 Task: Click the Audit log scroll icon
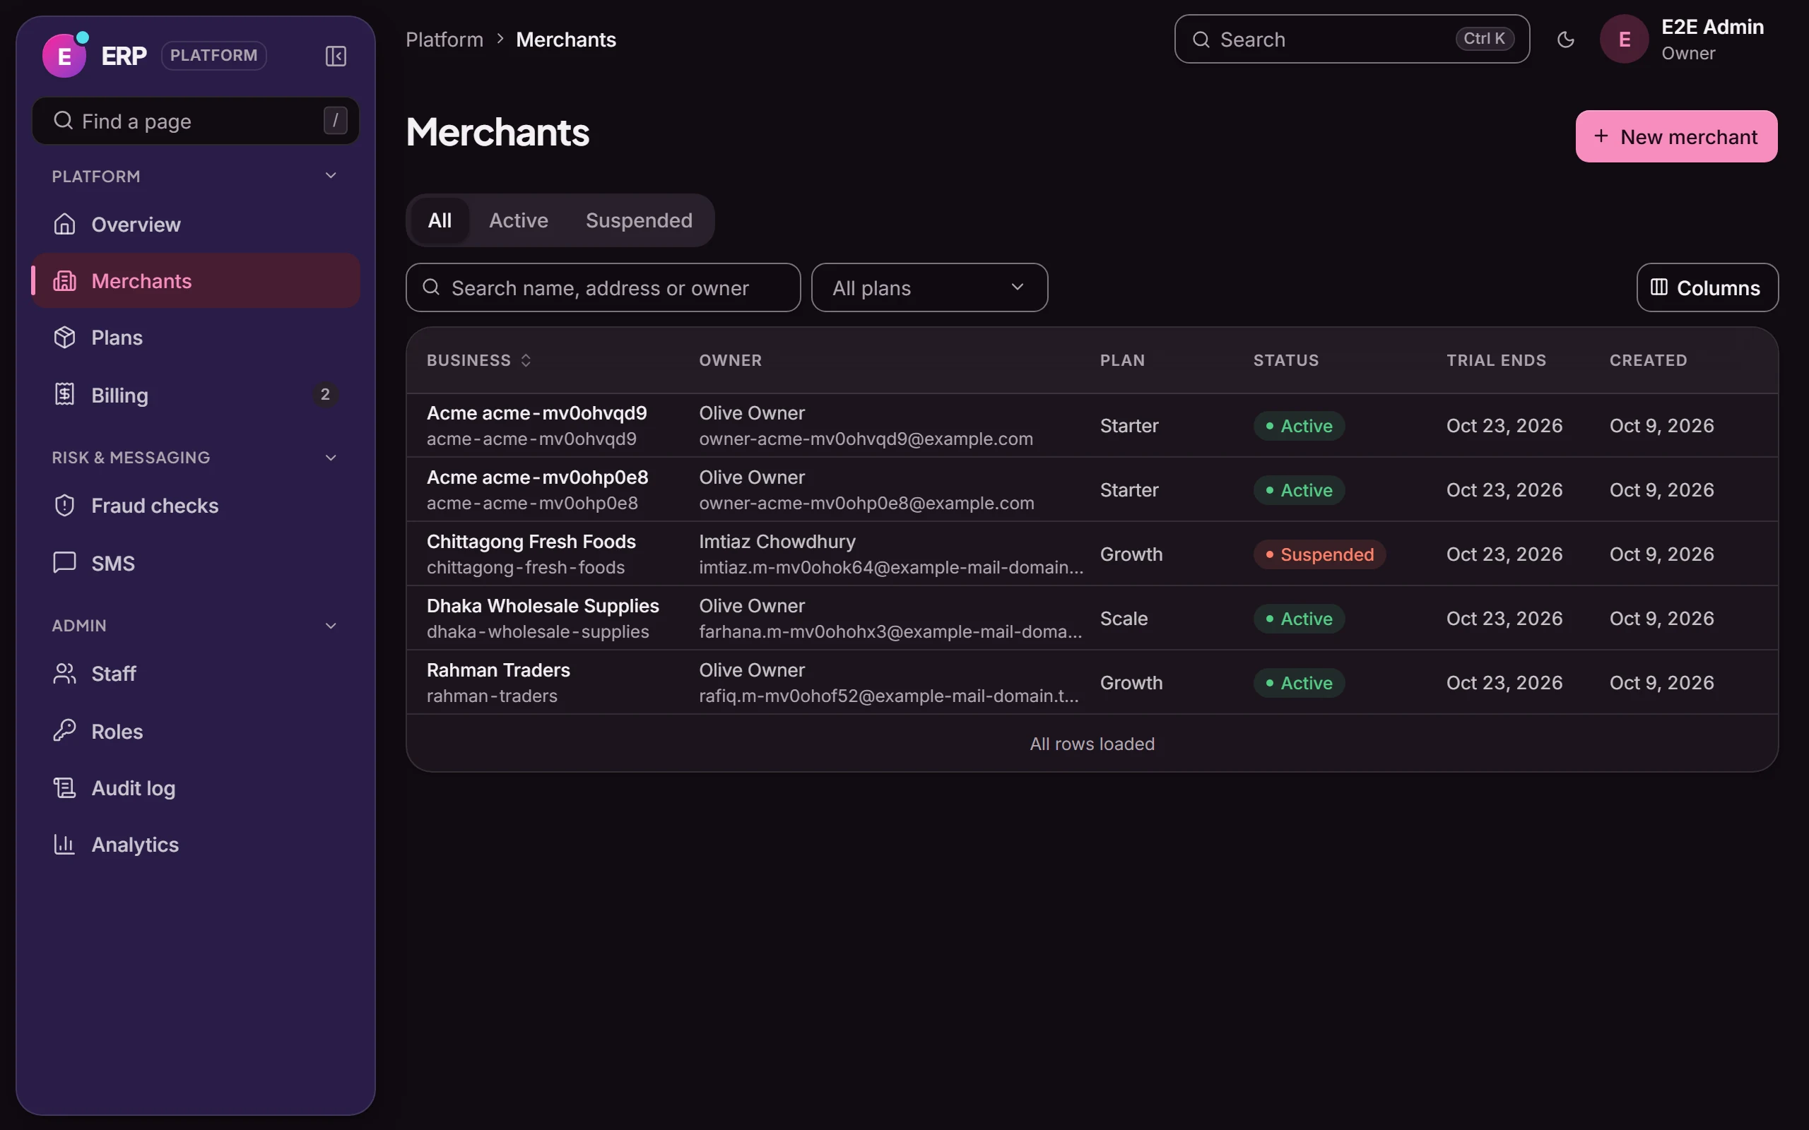(65, 787)
